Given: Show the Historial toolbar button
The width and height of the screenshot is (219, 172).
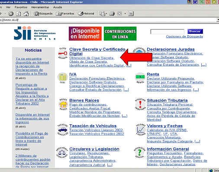Looking at the screenshot, I should coord(86,13).
